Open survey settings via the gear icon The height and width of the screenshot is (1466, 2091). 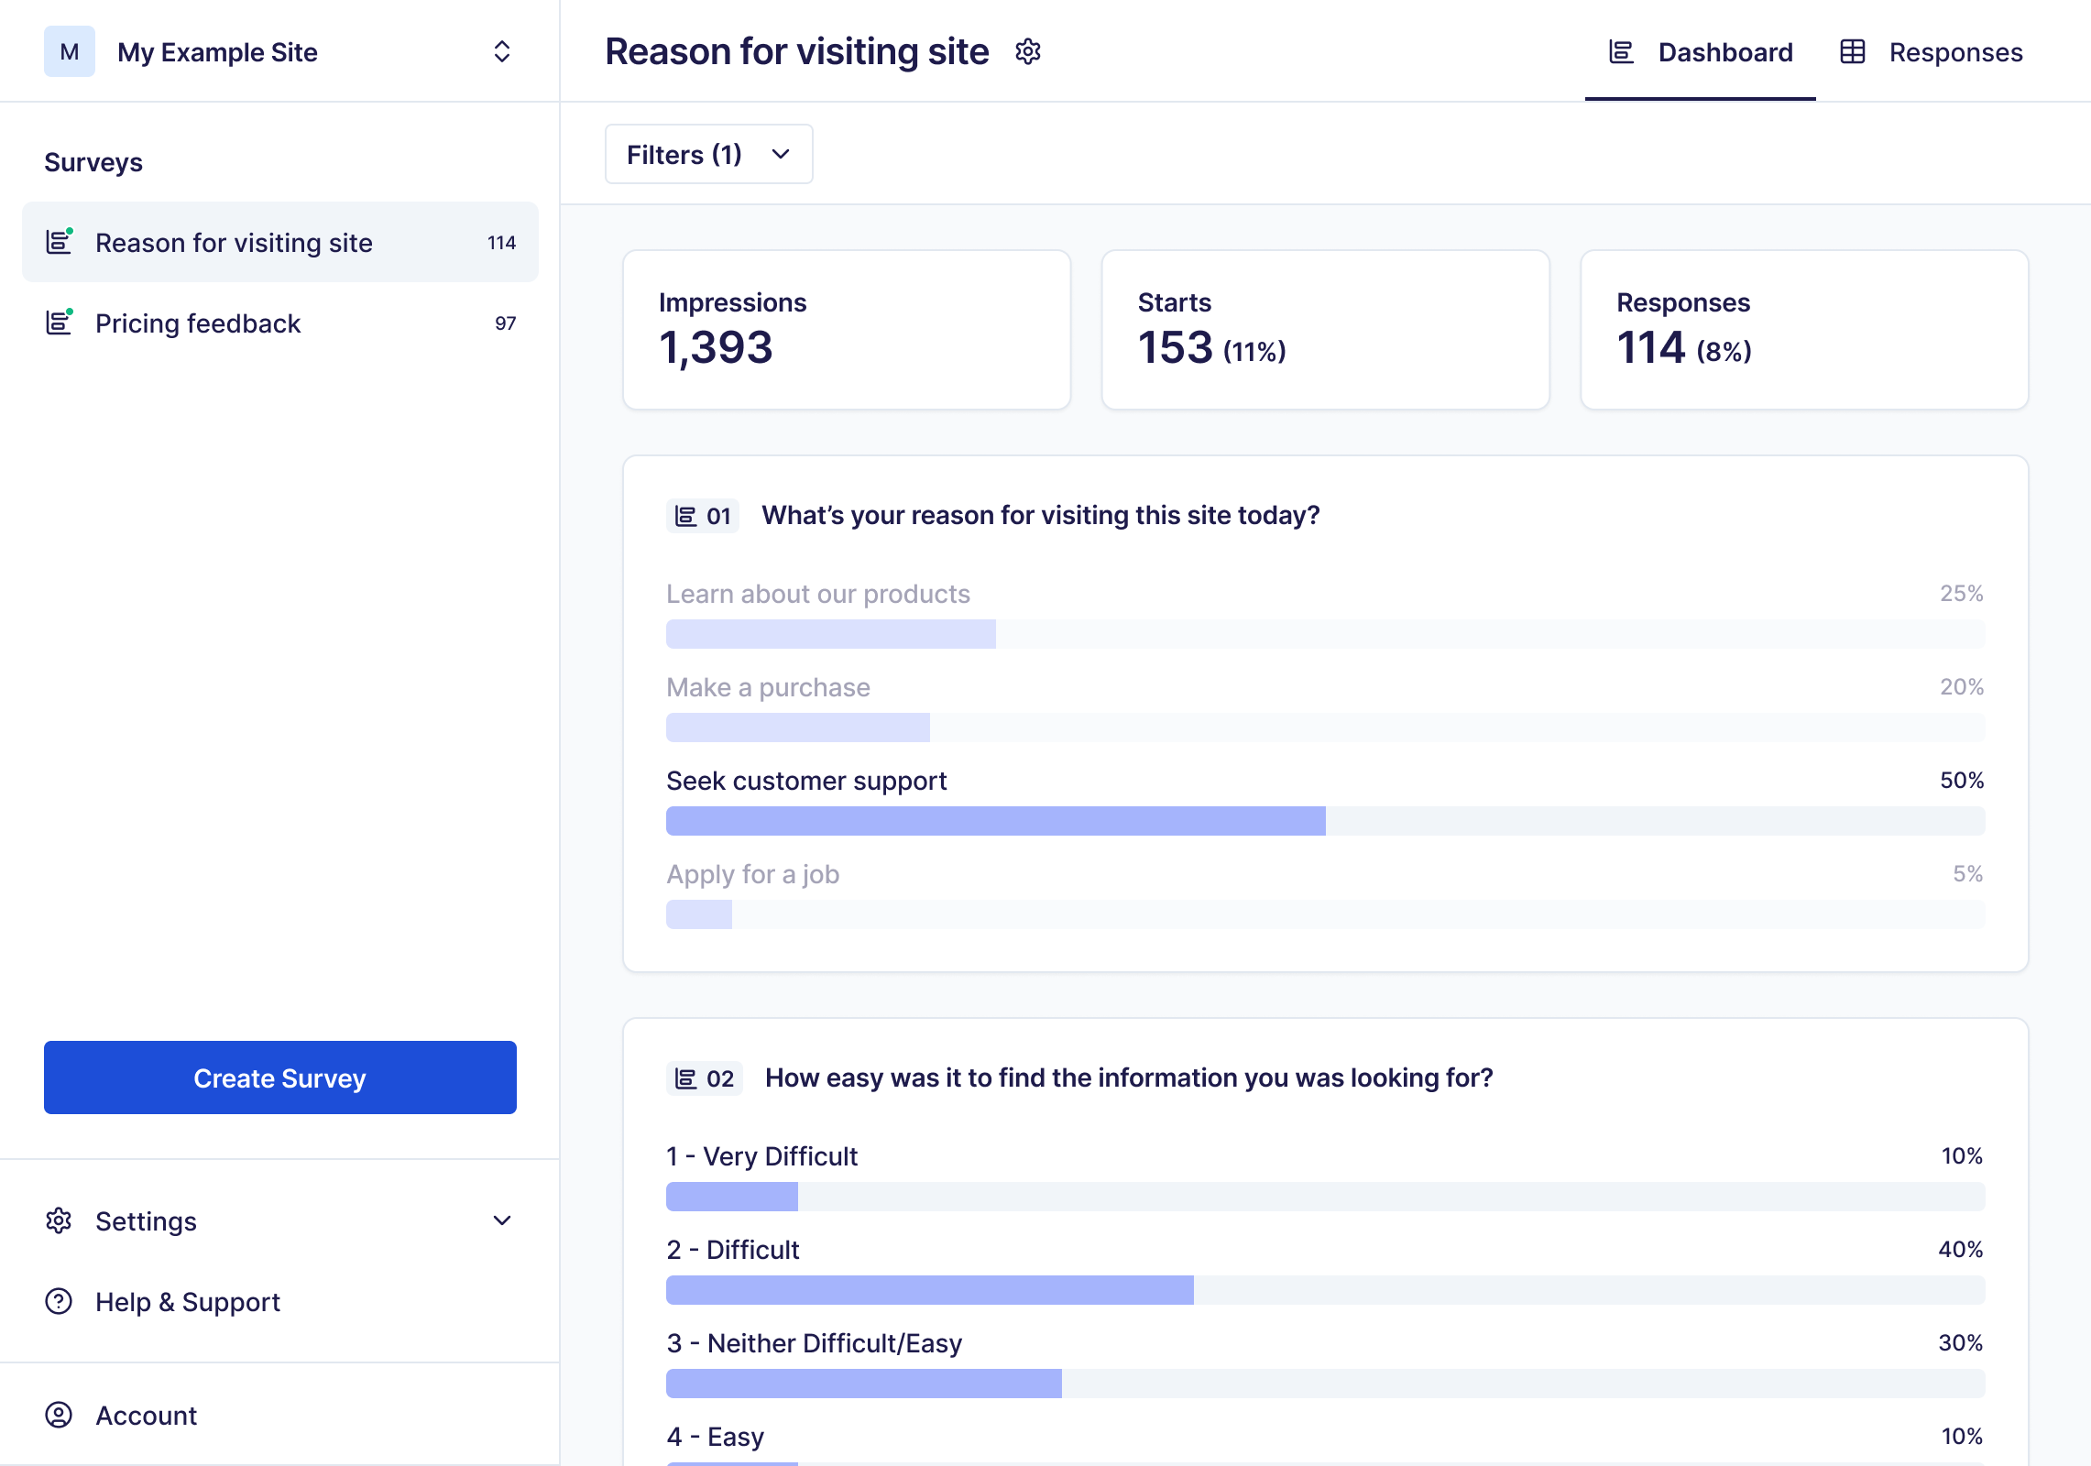tap(1028, 52)
